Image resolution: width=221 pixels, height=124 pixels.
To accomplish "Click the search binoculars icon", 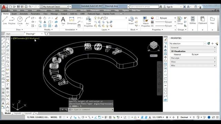I will (x=161, y=7).
